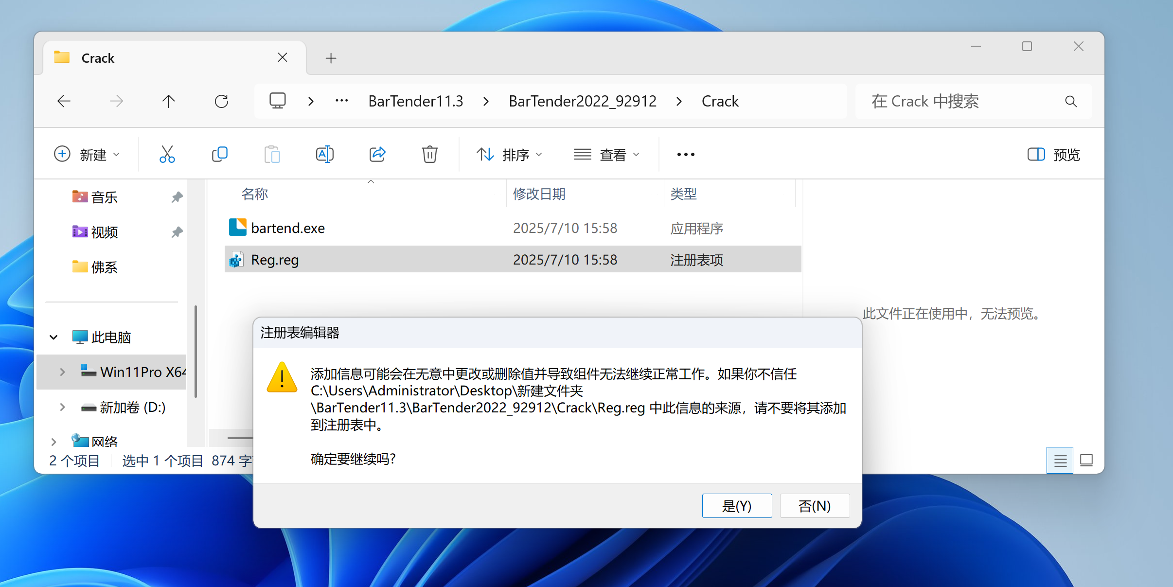Viewport: 1173px width, 587px height.
Task: Decline registry import with 否(N)
Action: (814, 506)
